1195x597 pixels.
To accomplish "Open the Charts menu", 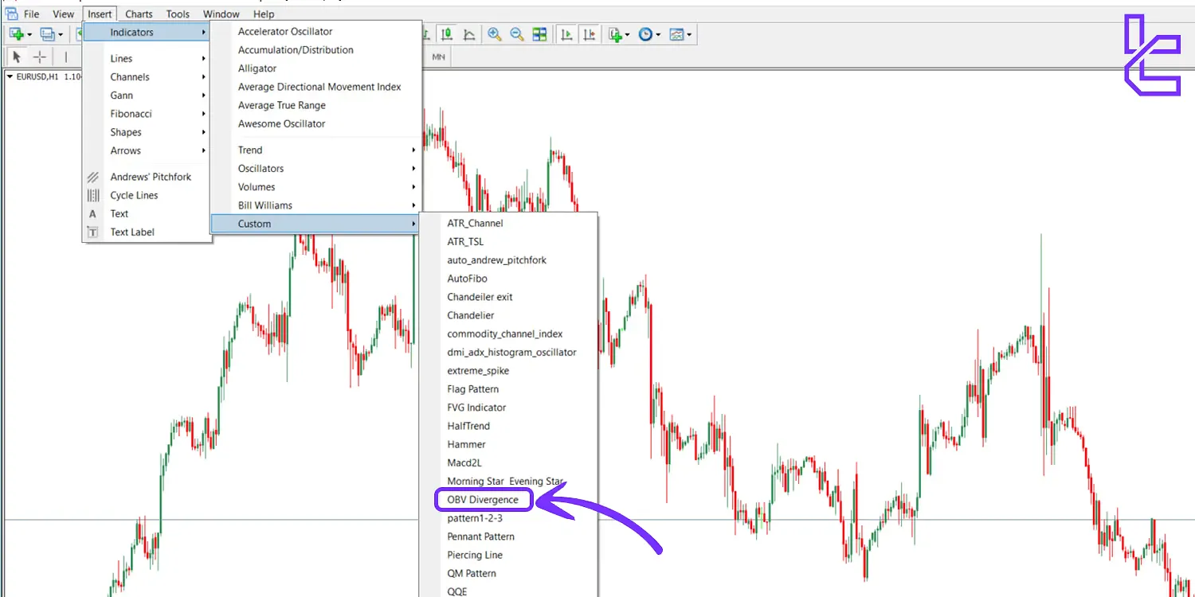I will pos(139,14).
